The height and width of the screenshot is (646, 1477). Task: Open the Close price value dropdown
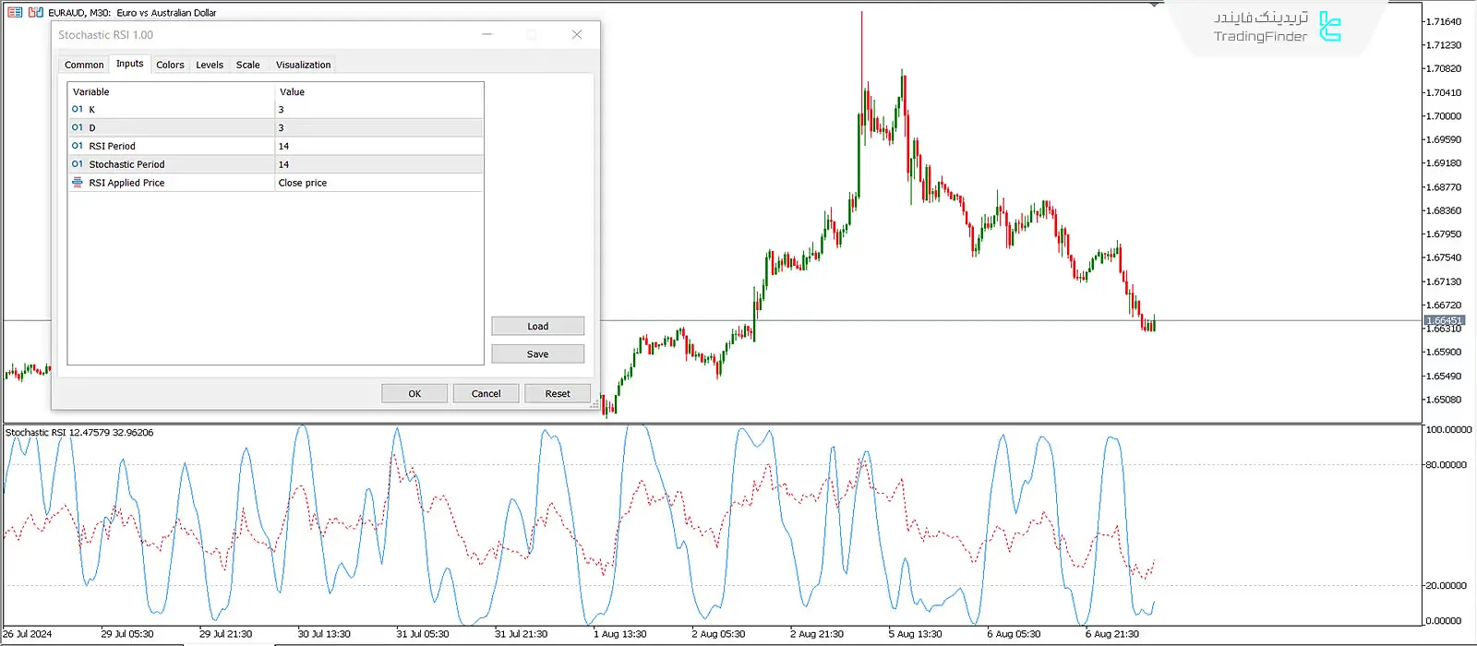[x=378, y=183]
